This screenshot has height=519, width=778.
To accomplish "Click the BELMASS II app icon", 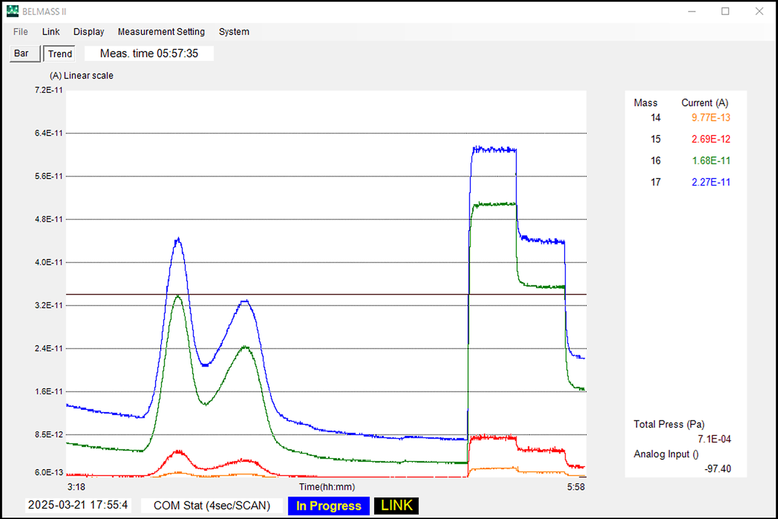I will pyautogui.click(x=12, y=11).
